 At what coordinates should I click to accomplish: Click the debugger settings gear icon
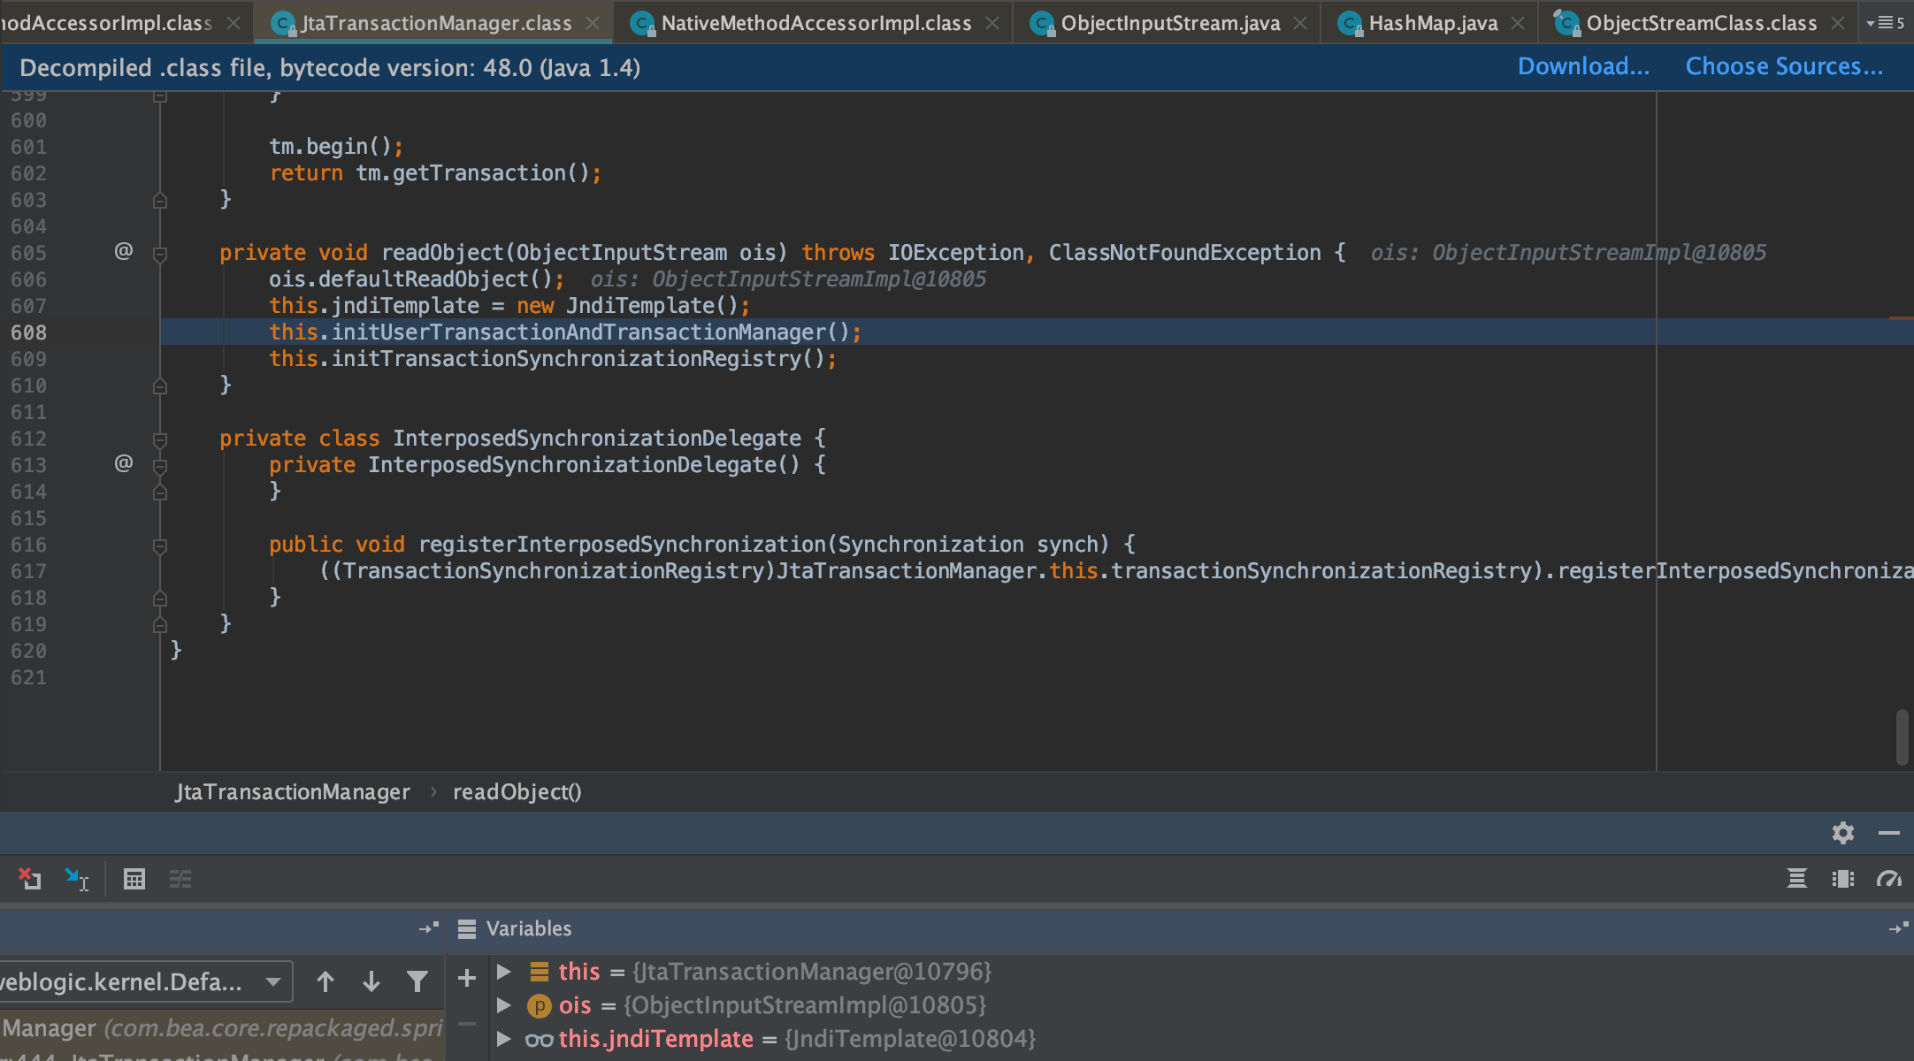point(1842,832)
